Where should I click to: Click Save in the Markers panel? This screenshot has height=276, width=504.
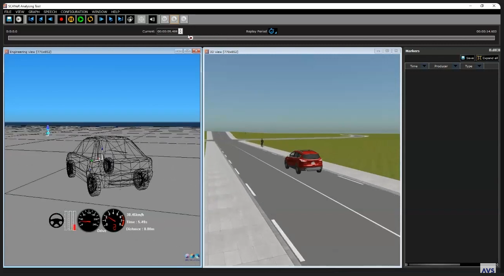tap(467, 58)
